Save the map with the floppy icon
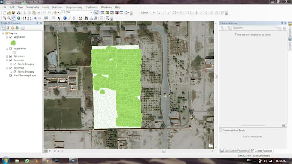This screenshot has width=292, height=164. coord(14,12)
